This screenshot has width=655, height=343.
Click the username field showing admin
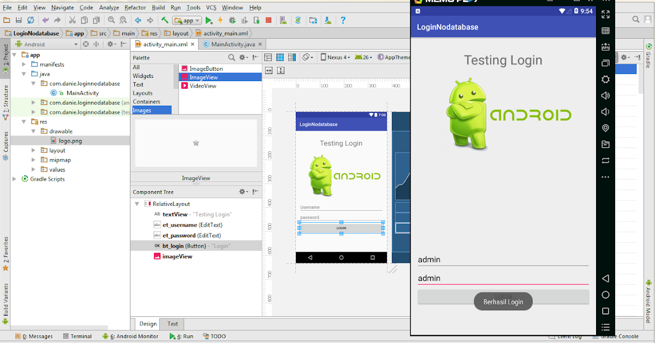click(503, 260)
